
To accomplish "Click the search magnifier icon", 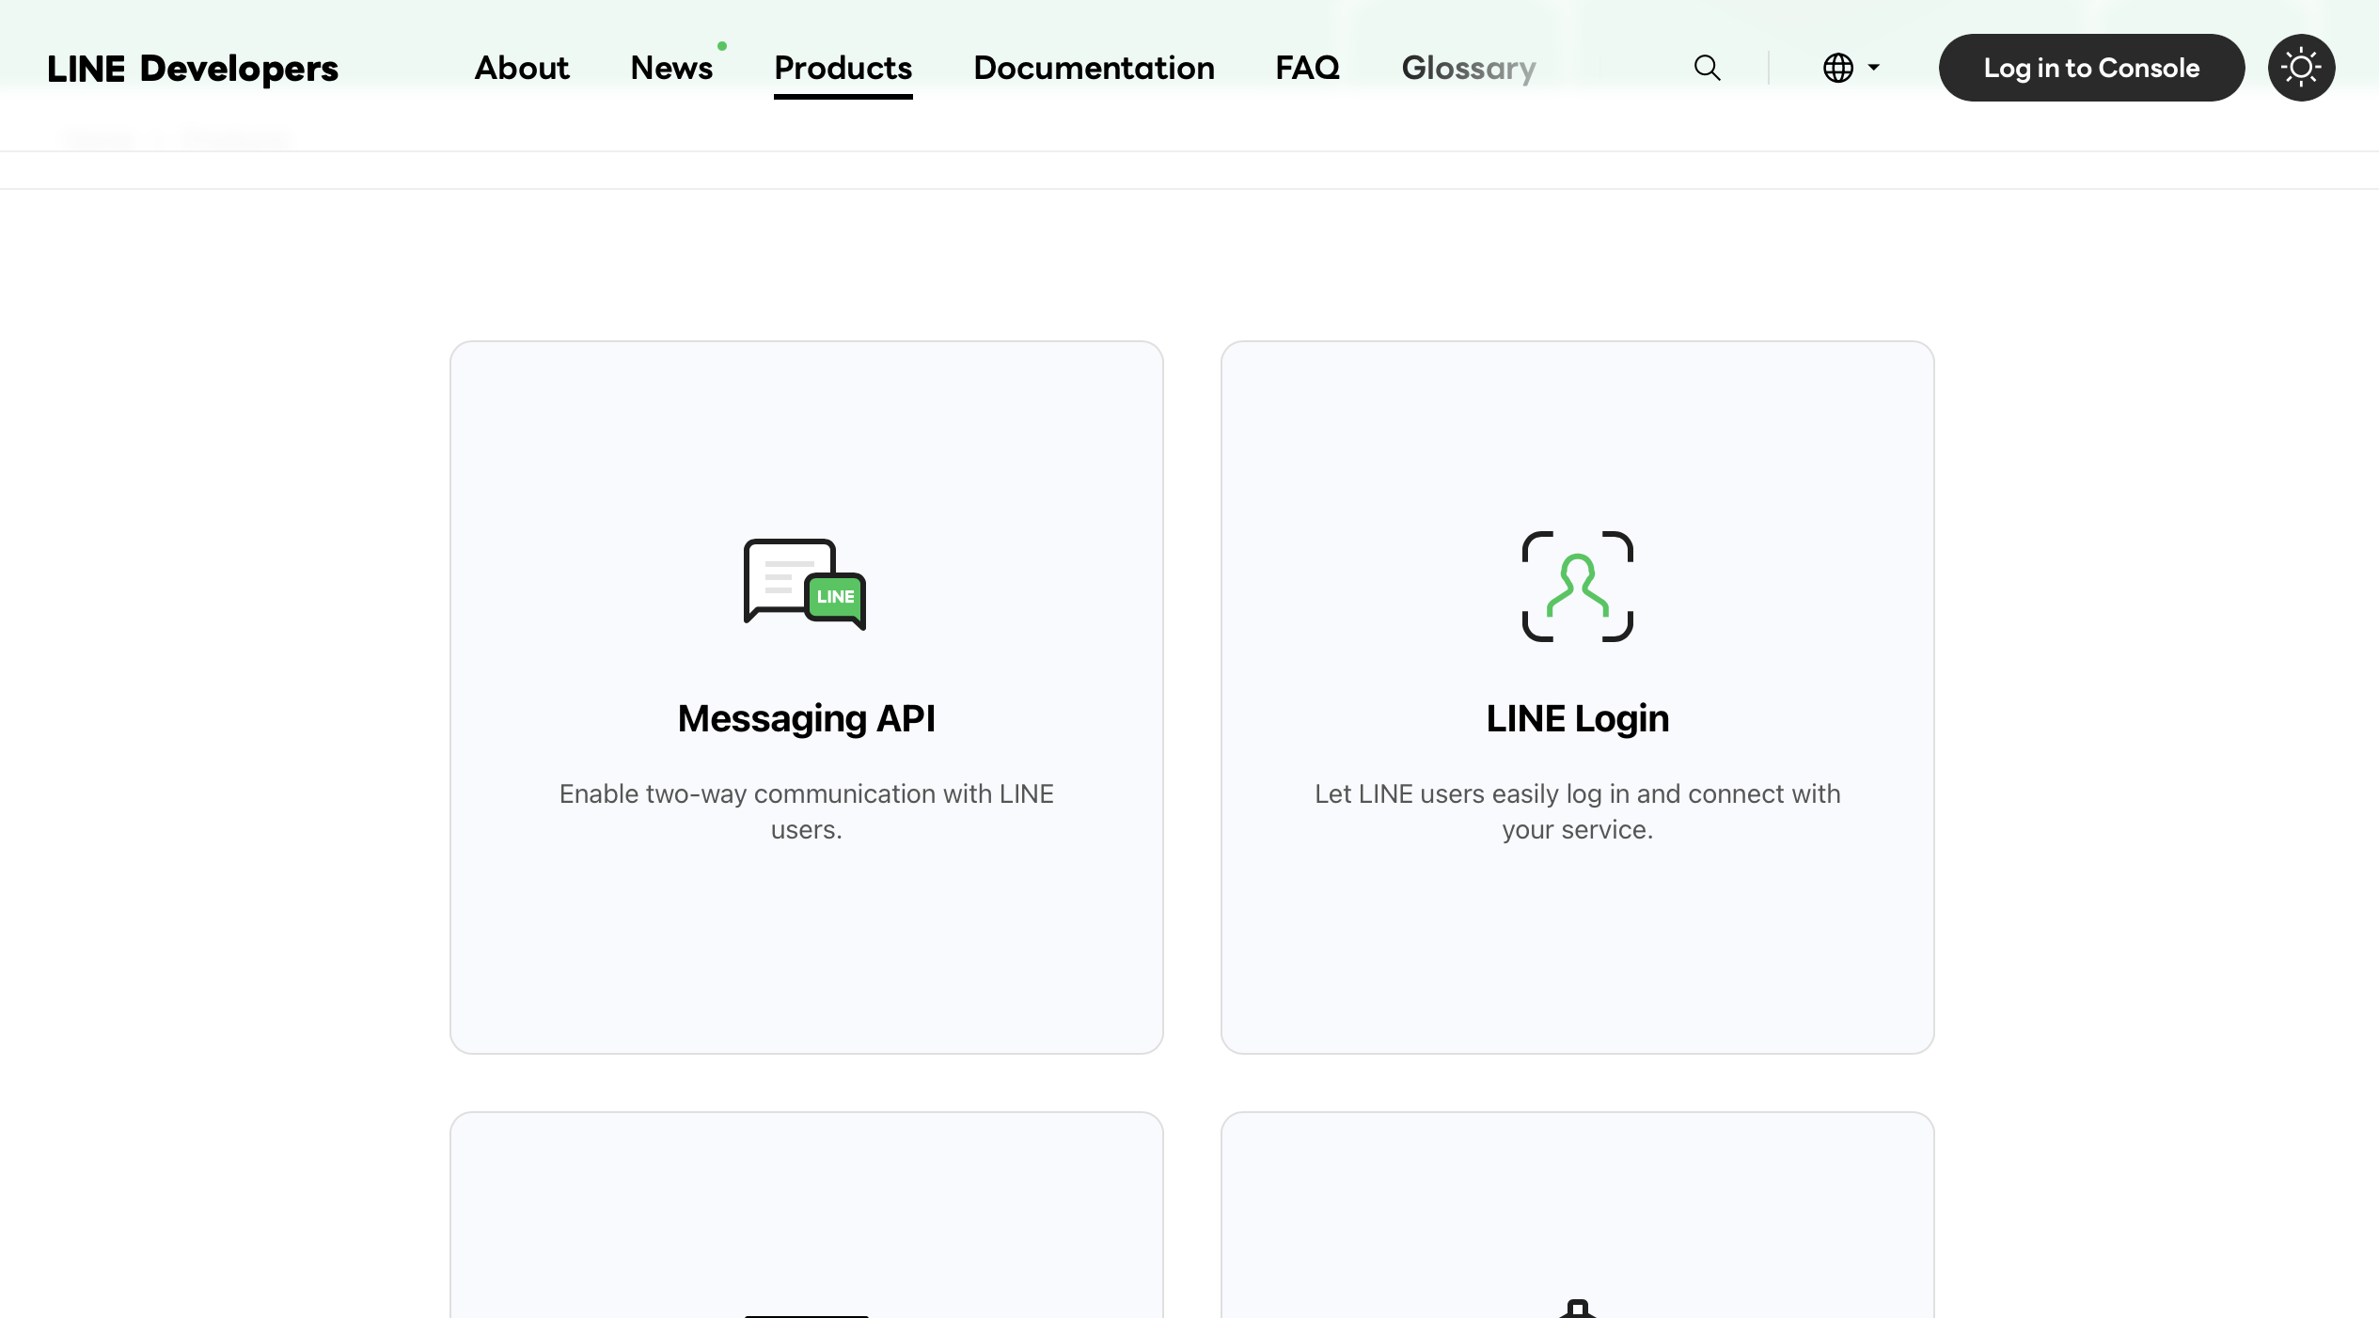I will 1707,68.
